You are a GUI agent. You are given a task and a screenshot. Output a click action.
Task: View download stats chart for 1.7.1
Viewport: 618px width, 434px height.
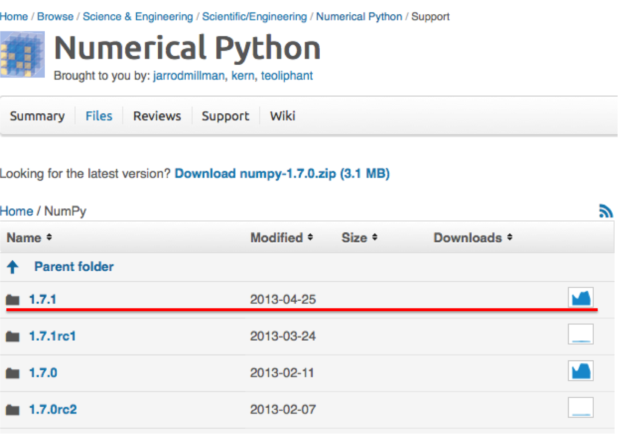tap(581, 297)
